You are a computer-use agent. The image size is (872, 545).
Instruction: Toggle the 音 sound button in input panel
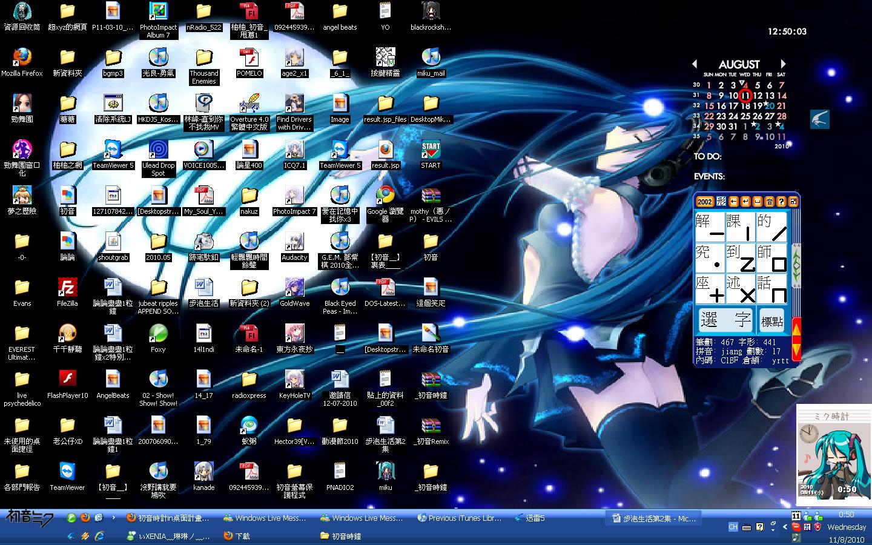(769, 202)
